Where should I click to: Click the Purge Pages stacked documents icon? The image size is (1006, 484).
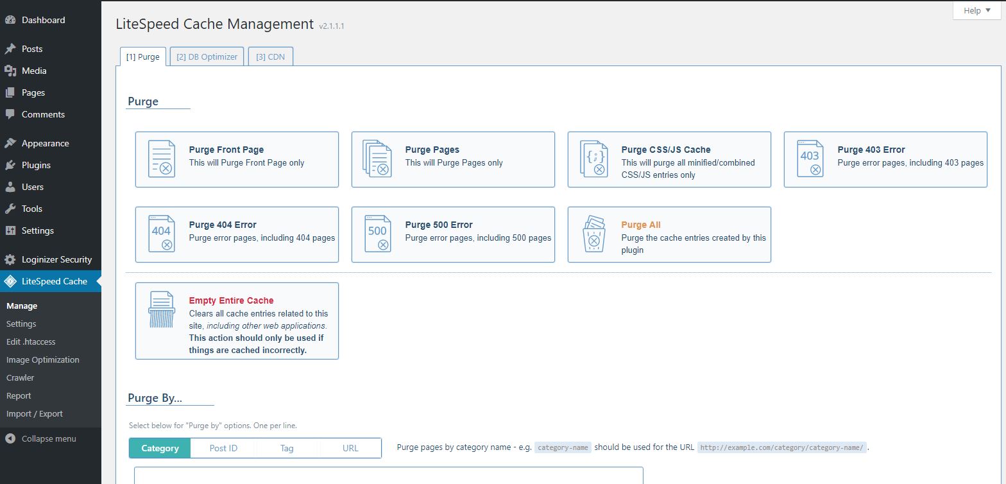point(377,159)
